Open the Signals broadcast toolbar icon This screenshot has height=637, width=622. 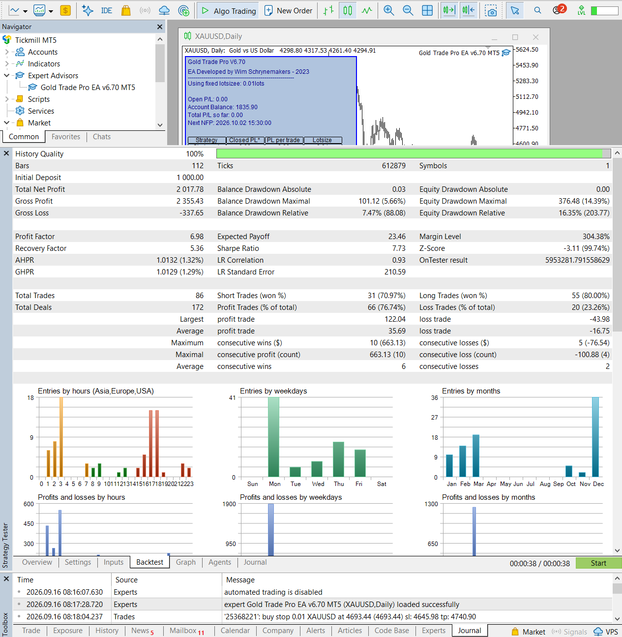point(145,10)
